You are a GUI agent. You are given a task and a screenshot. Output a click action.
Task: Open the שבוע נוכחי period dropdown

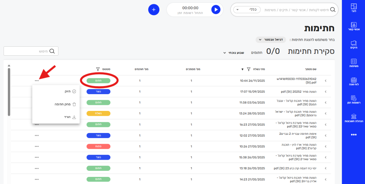233,52
